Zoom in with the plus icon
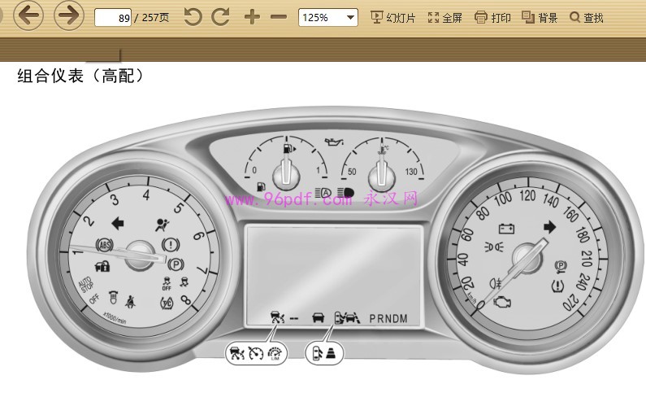The width and height of the screenshot is (646, 393). (252, 17)
